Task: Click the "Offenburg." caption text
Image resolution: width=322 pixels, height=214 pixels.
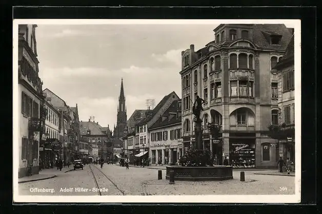Action: pyautogui.click(x=42, y=190)
